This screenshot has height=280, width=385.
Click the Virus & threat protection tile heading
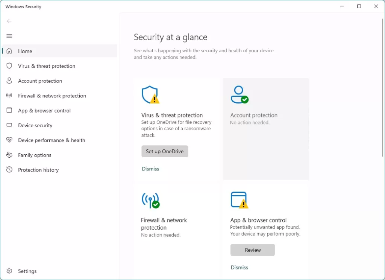coord(172,115)
